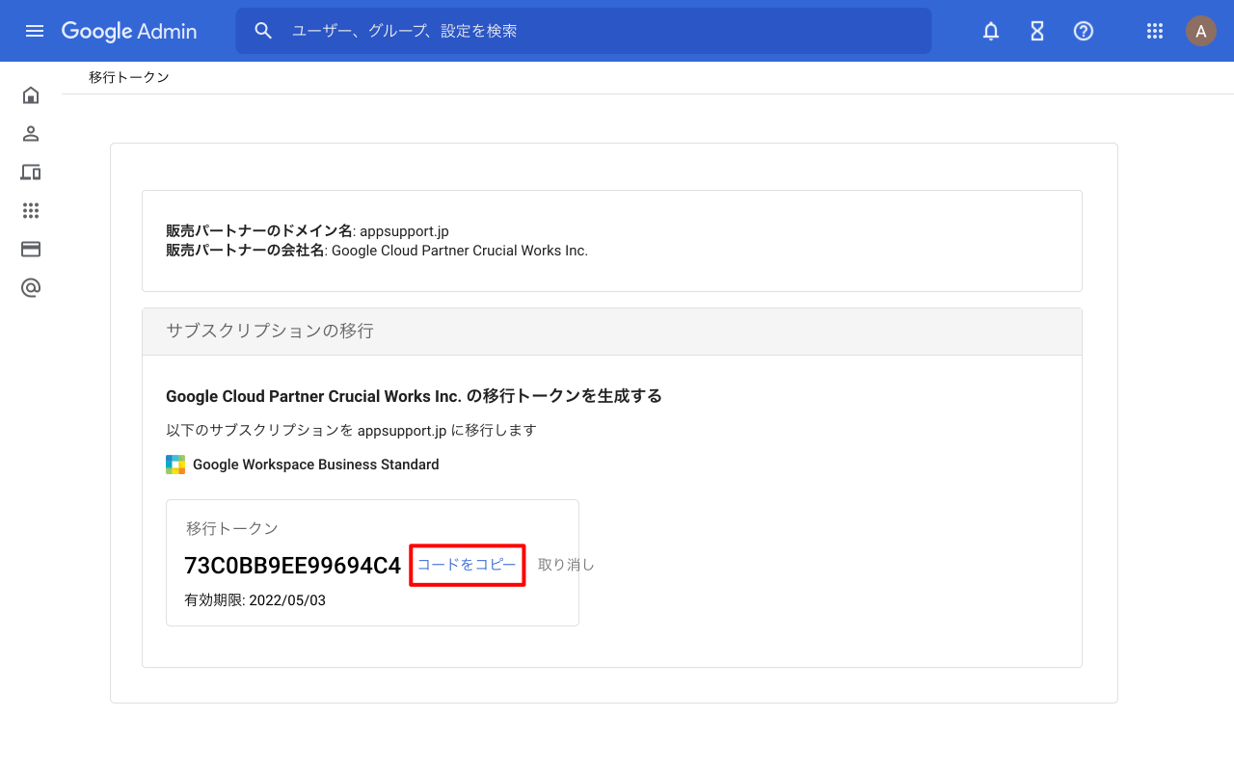The height and width of the screenshot is (771, 1234).
Task: Open the main hamburger menu
Action: [x=35, y=31]
